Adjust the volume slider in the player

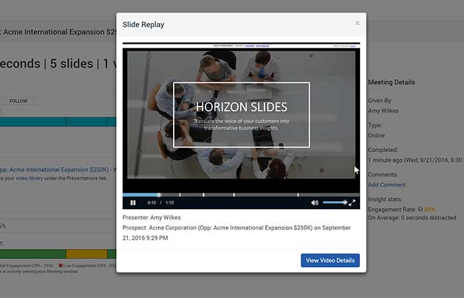(x=335, y=203)
